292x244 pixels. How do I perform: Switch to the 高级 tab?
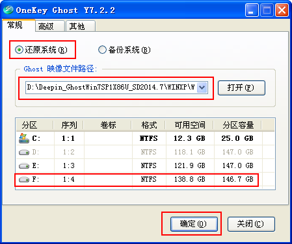point(50,26)
